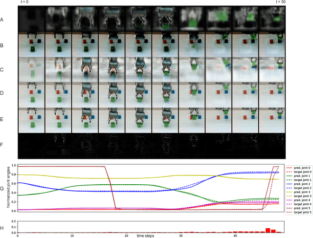Click the x-axis tick labeled 20
The width and height of the screenshot is (313, 238).
tap(127, 236)
